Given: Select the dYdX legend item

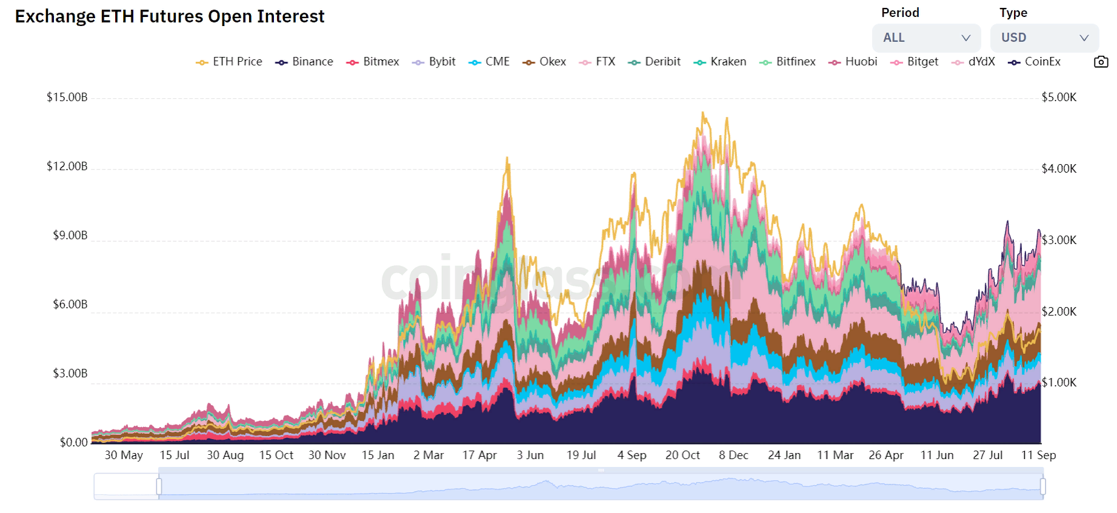Looking at the screenshot, I should tap(974, 62).
